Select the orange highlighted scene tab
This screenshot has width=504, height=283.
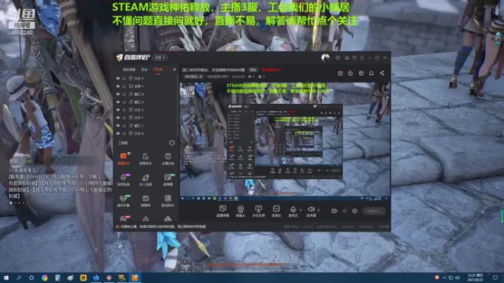[158, 70]
